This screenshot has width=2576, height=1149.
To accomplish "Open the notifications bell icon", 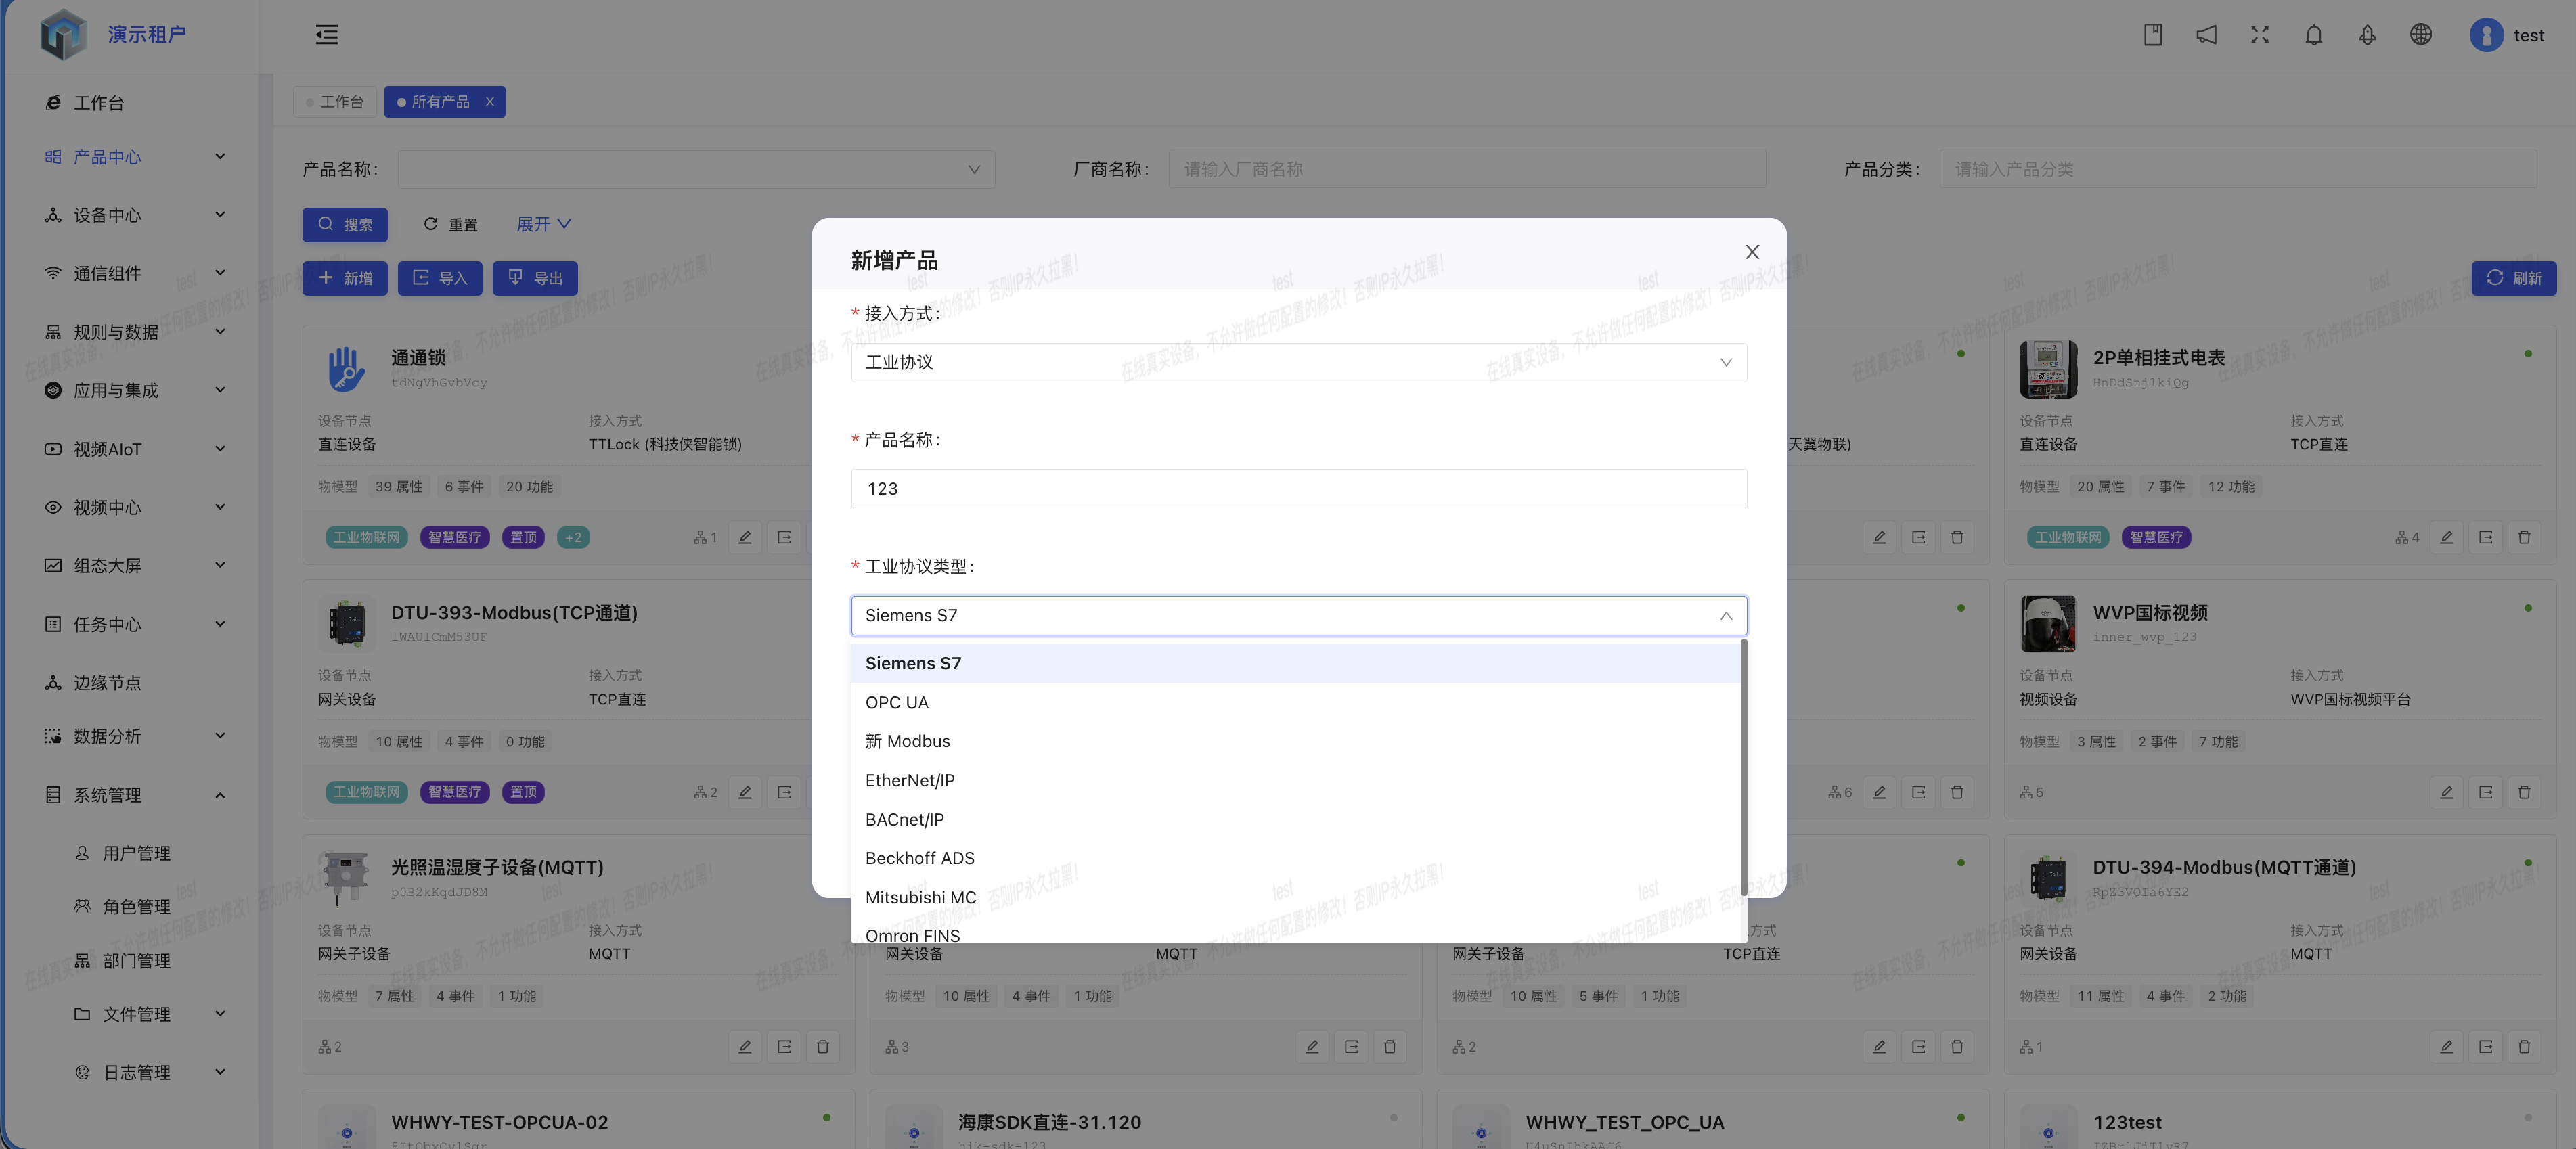I will click(x=2314, y=35).
